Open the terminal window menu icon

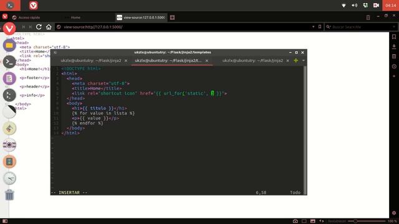click(x=55, y=52)
